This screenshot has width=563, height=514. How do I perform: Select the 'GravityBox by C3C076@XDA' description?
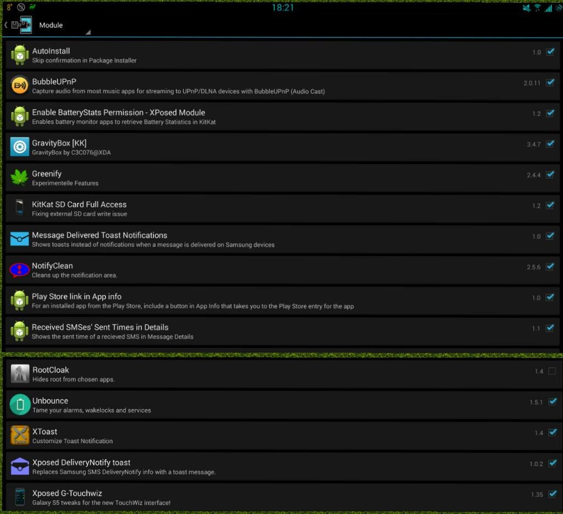(71, 152)
